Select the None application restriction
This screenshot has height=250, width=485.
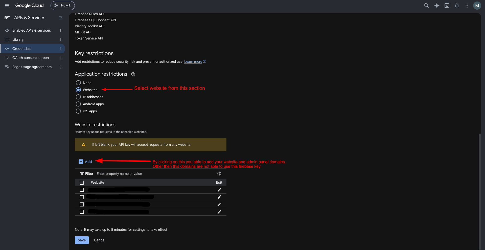[78, 83]
